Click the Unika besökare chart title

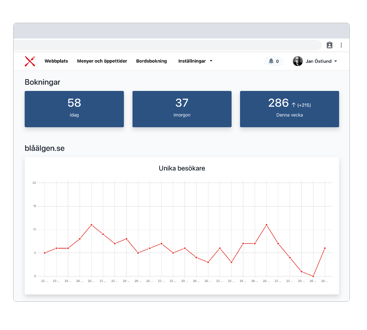[182, 168]
